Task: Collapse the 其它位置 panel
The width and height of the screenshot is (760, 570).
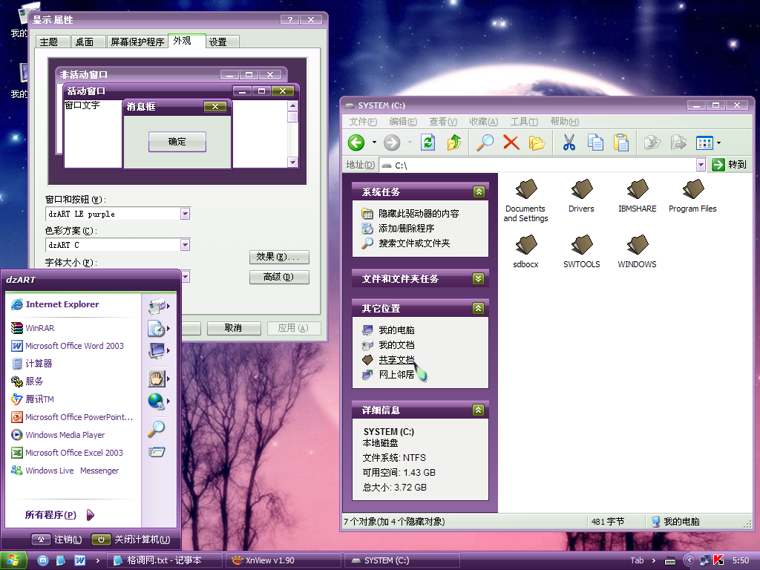Action: click(479, 308)
